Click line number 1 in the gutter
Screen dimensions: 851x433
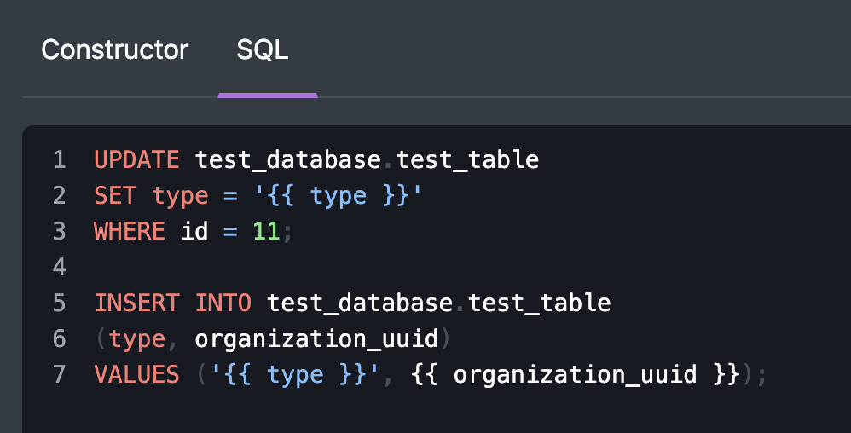(x=59, y=159)
